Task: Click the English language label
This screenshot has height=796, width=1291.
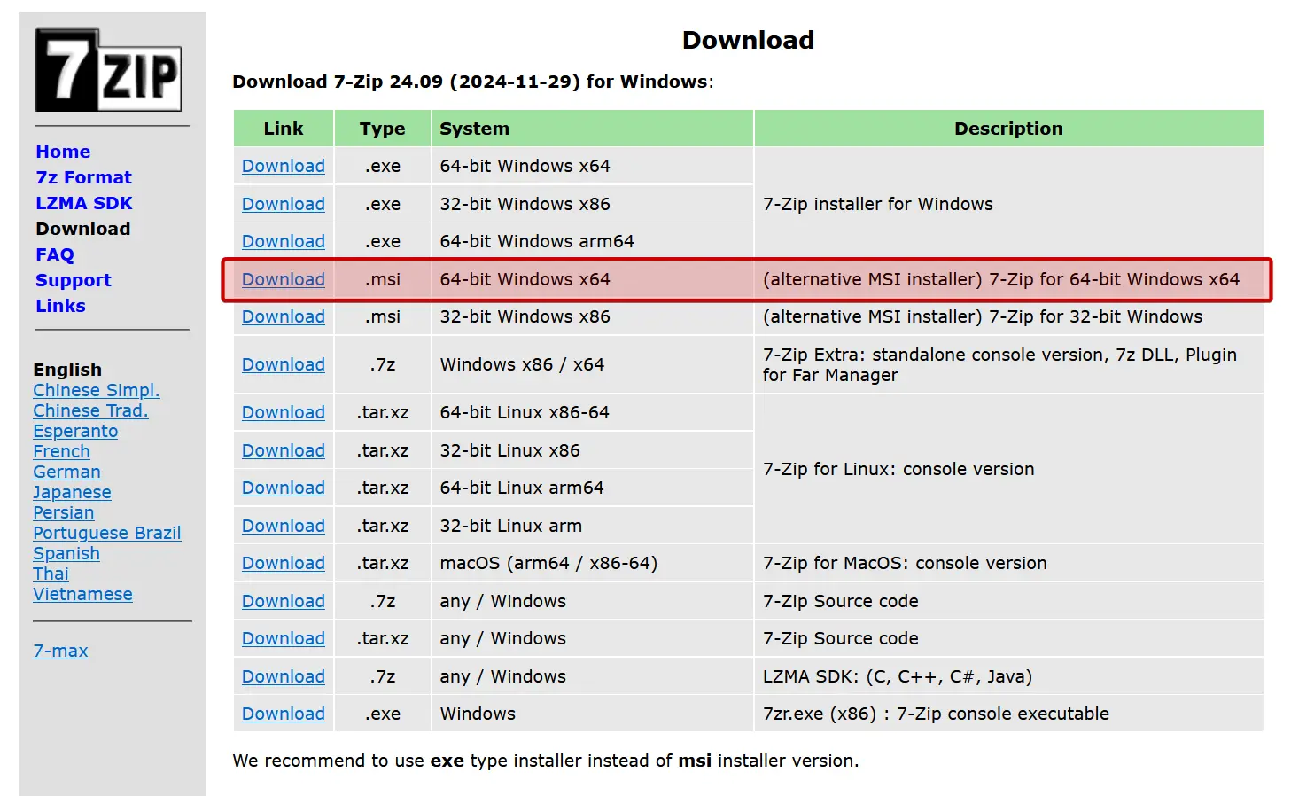Action: click(67, 370)
